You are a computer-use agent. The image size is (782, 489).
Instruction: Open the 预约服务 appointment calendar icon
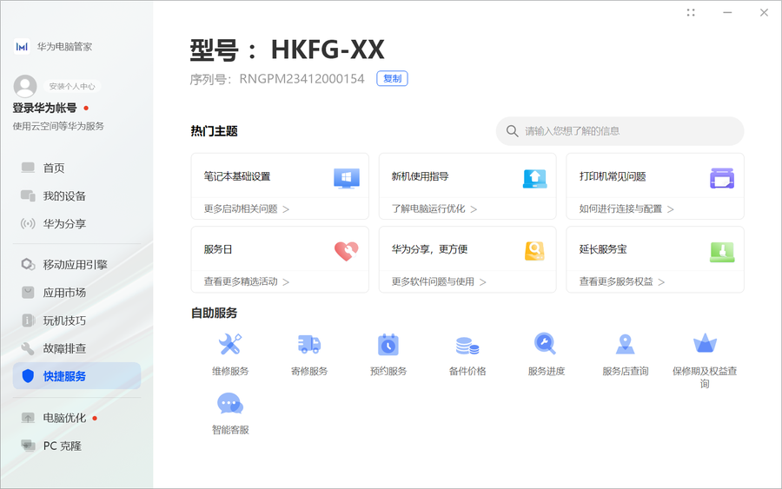pyautogui.click(x=388, y=345)
